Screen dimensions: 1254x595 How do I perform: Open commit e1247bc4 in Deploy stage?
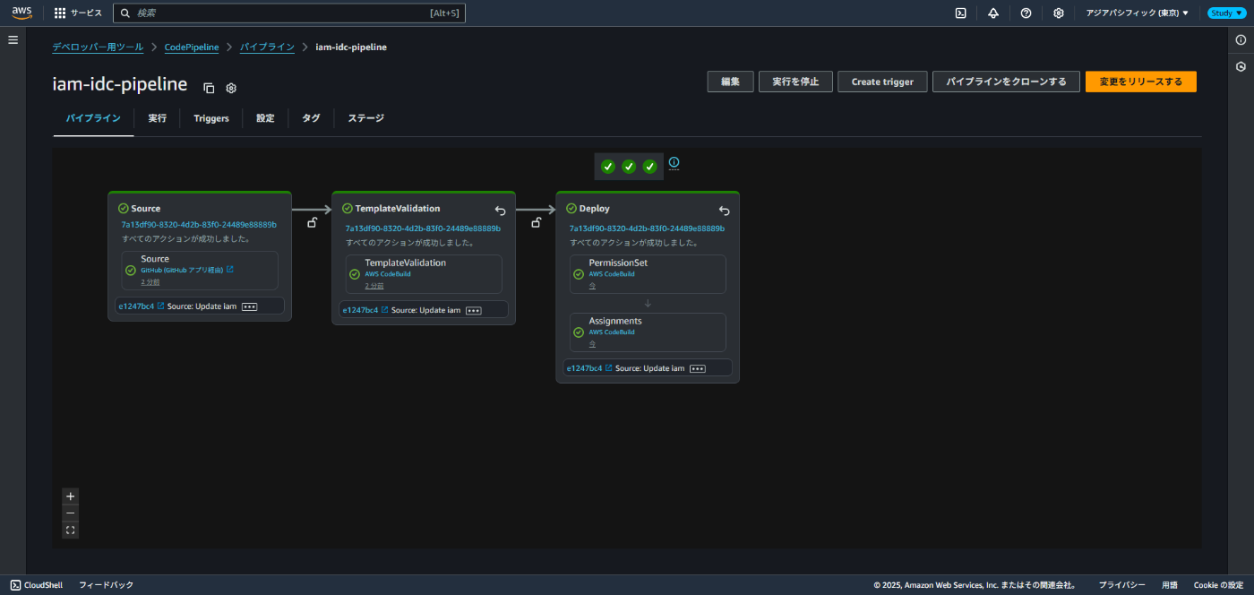589,368
